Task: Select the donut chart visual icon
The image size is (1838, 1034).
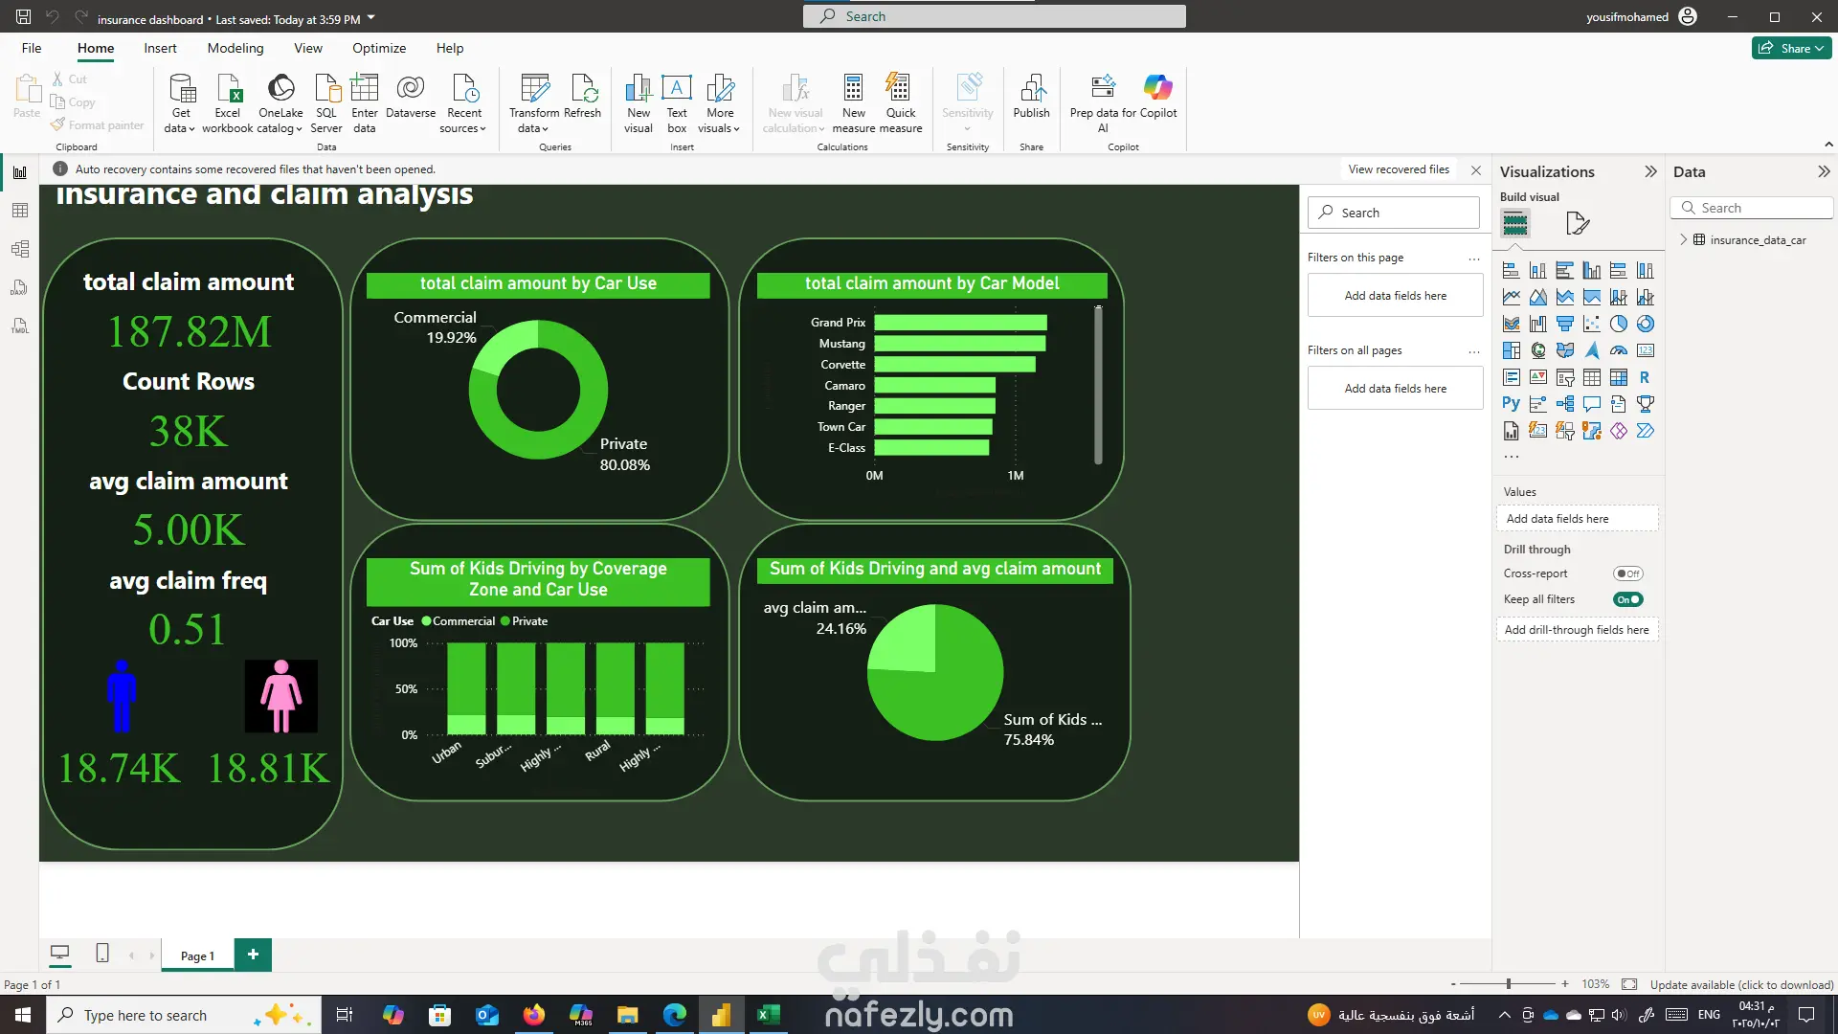Action: (x=1645, y=324)
